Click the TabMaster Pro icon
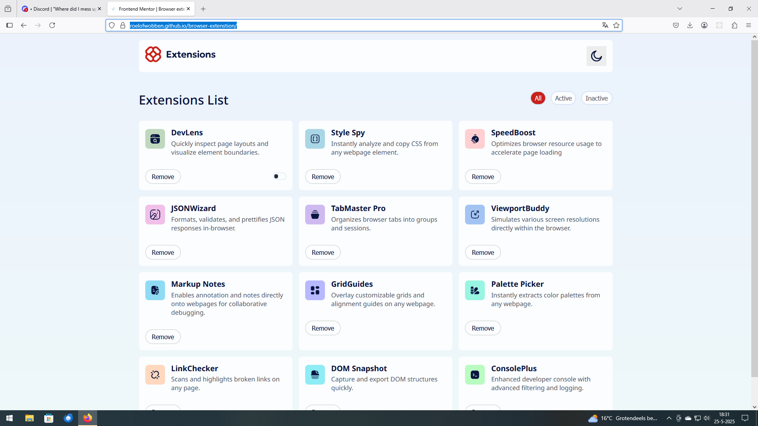Viewport: 758px width, 426px height. point(315,215)
